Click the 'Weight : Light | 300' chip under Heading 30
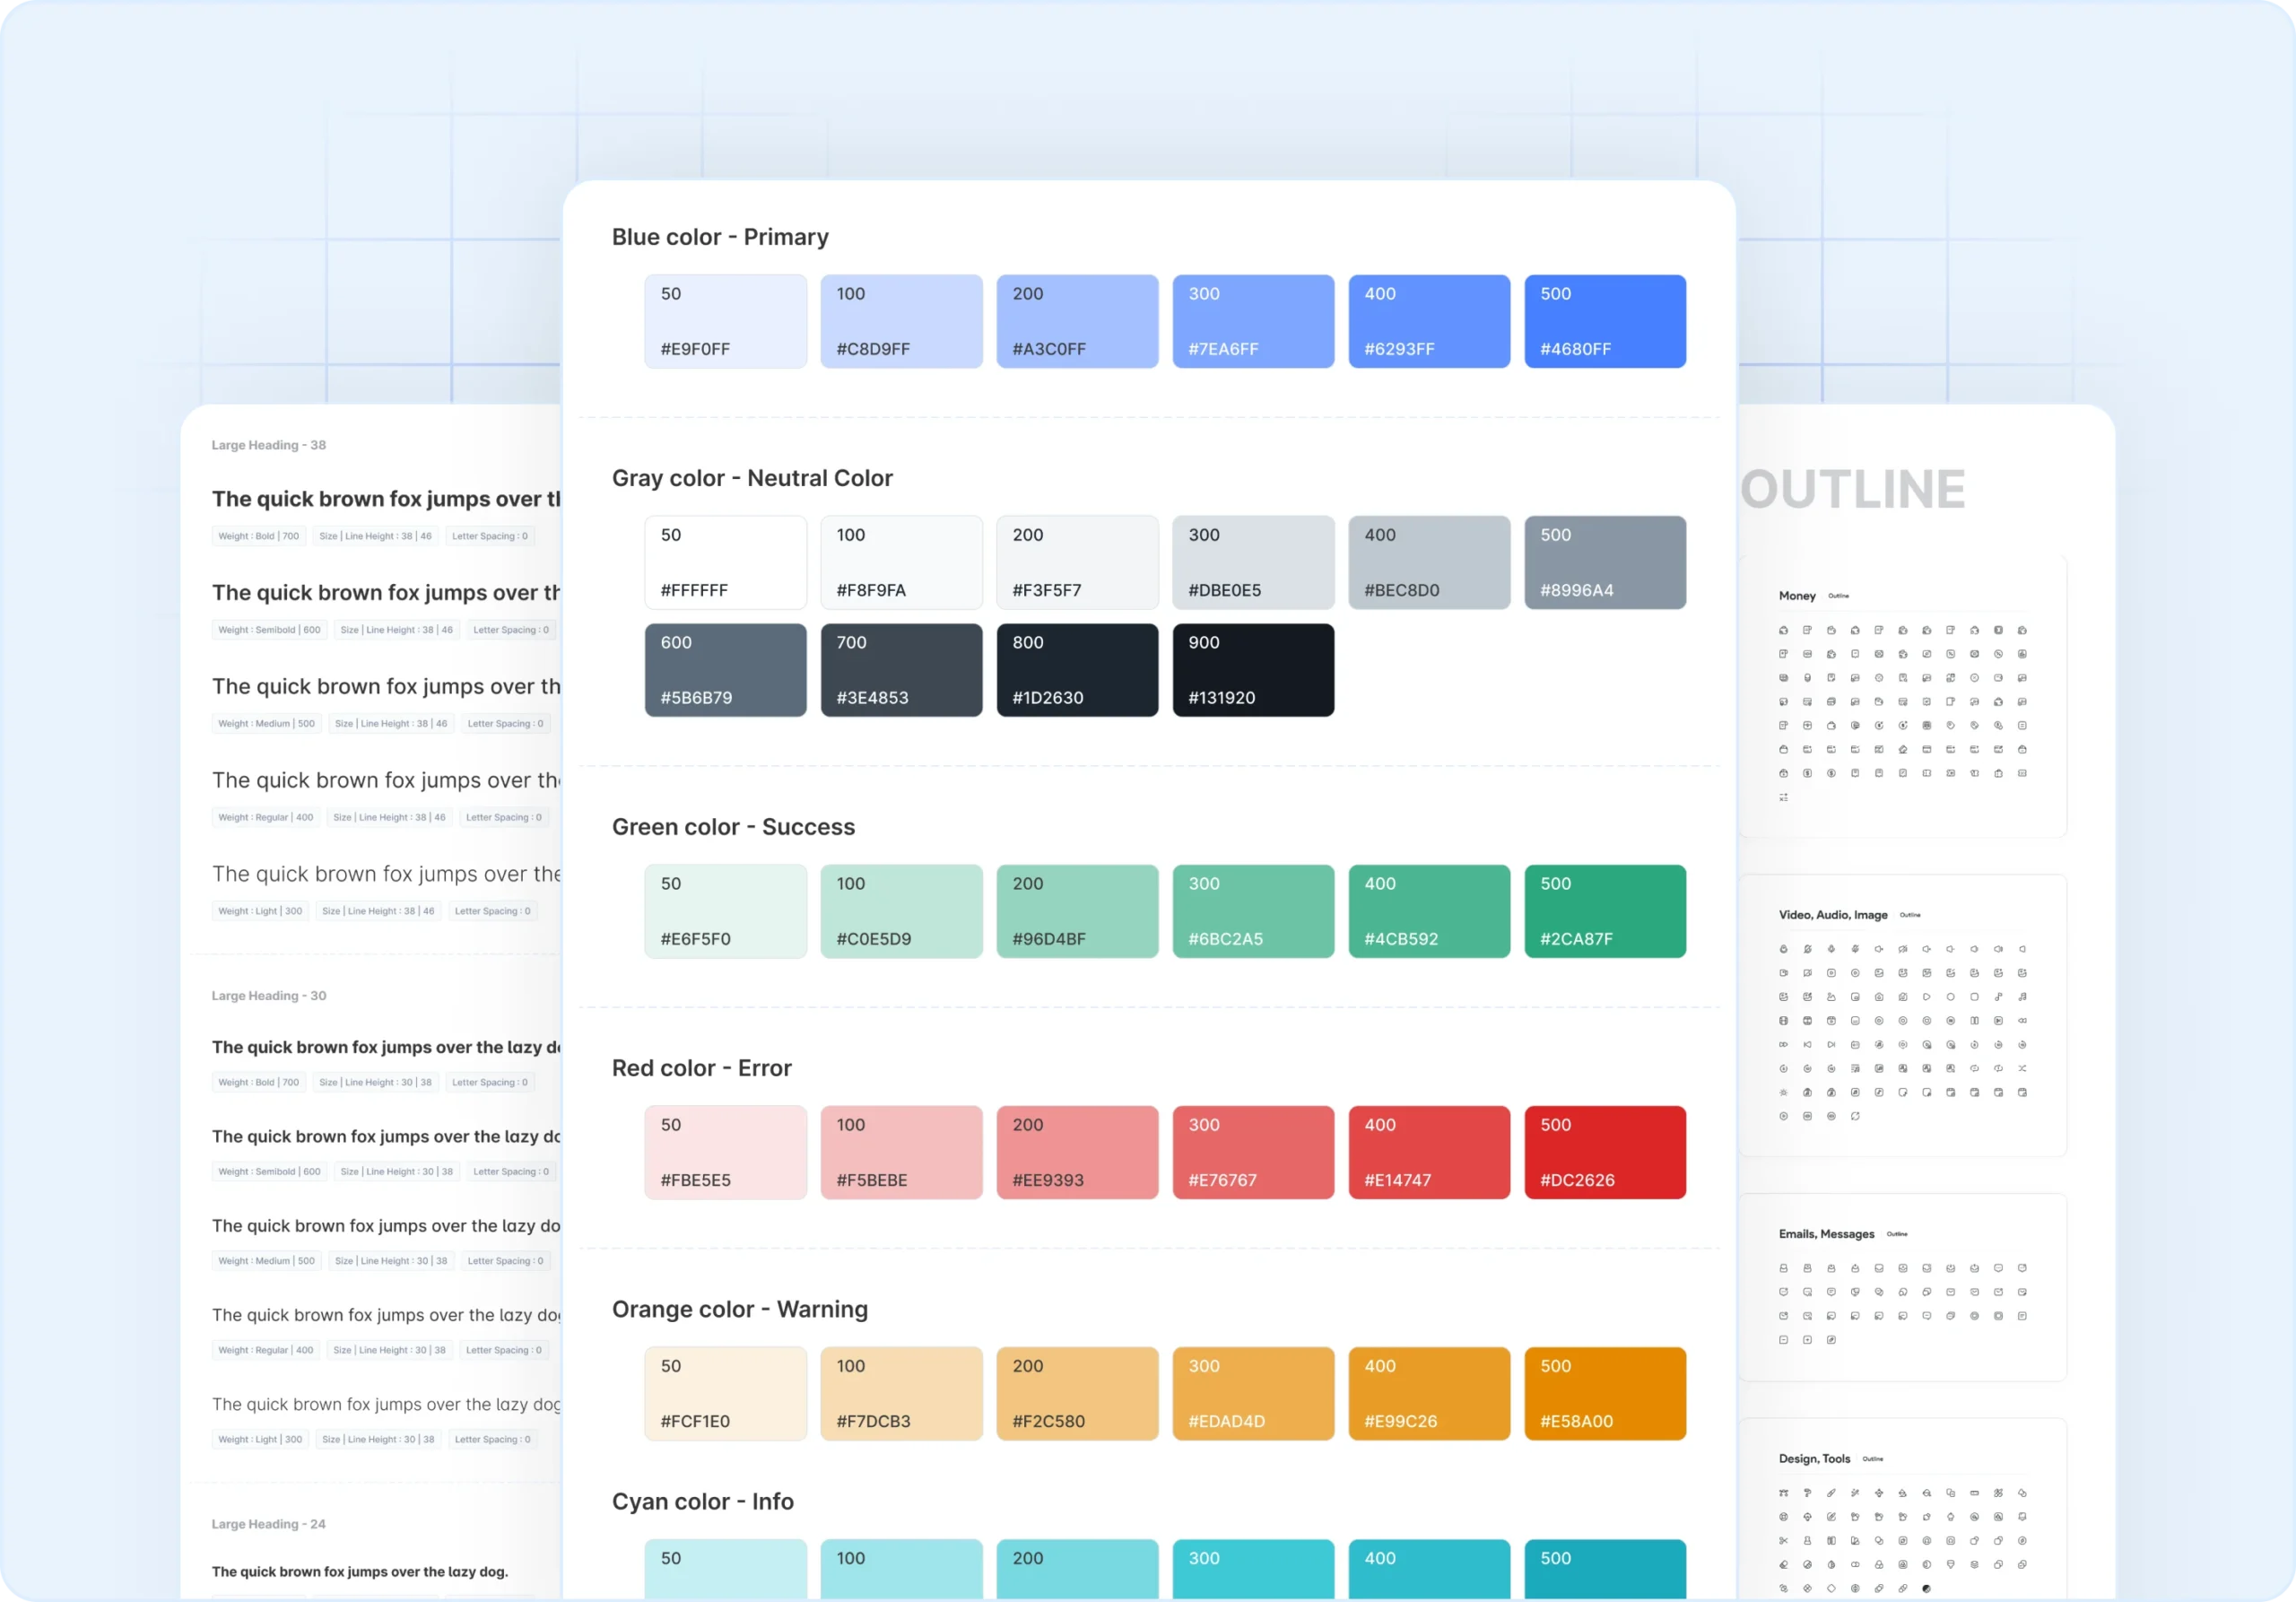This screenshot has width=2296, height=1602. click(260, 1439)
